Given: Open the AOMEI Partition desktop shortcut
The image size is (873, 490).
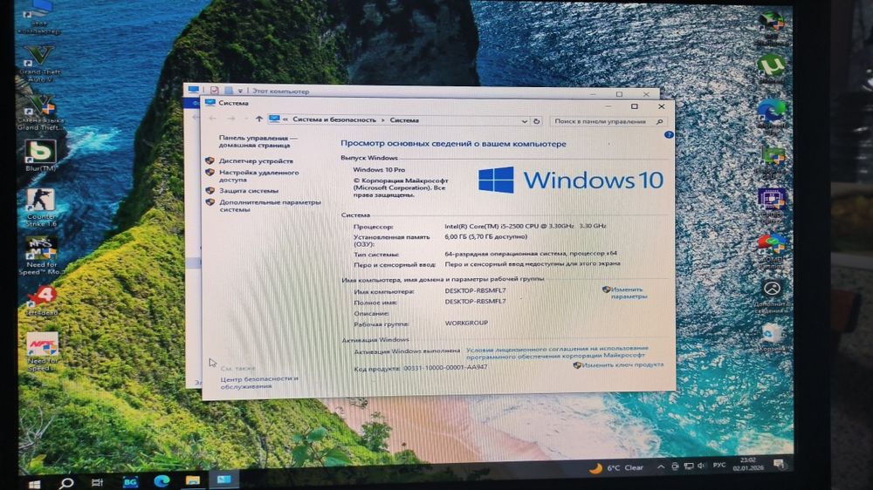Looking at the screenshot, I should (x=771, y=251).
